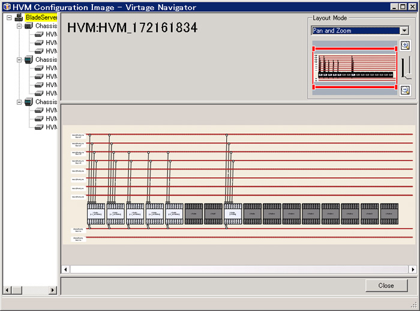420x311 pixels.
Task: Click the zoom level slider handle
Action: click(x=408, y=76)
